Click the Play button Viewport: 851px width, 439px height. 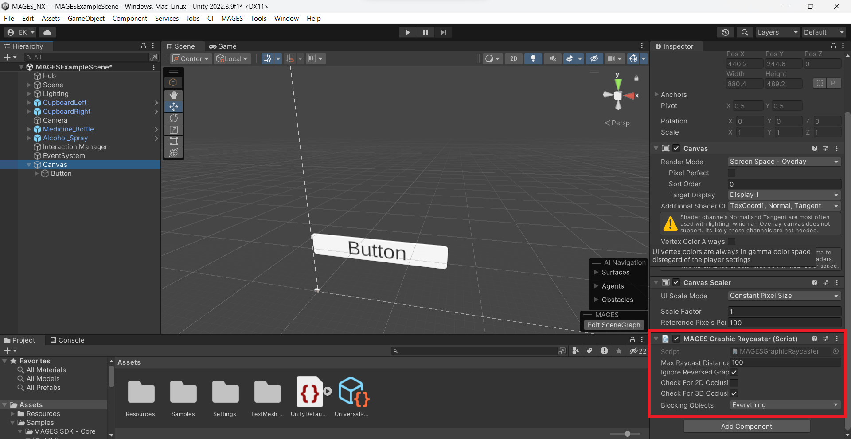tap(407, 32)
